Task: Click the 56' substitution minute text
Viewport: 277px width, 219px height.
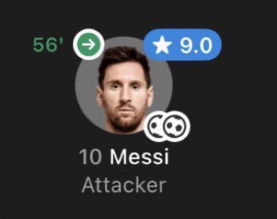Action: click(48, 45)
